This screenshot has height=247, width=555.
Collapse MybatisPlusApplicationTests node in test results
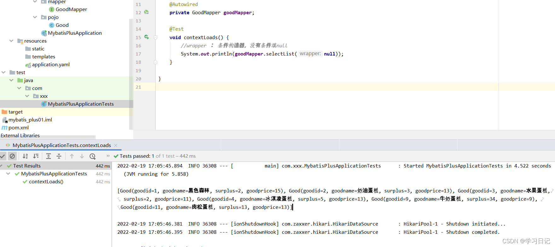(8, 173)
